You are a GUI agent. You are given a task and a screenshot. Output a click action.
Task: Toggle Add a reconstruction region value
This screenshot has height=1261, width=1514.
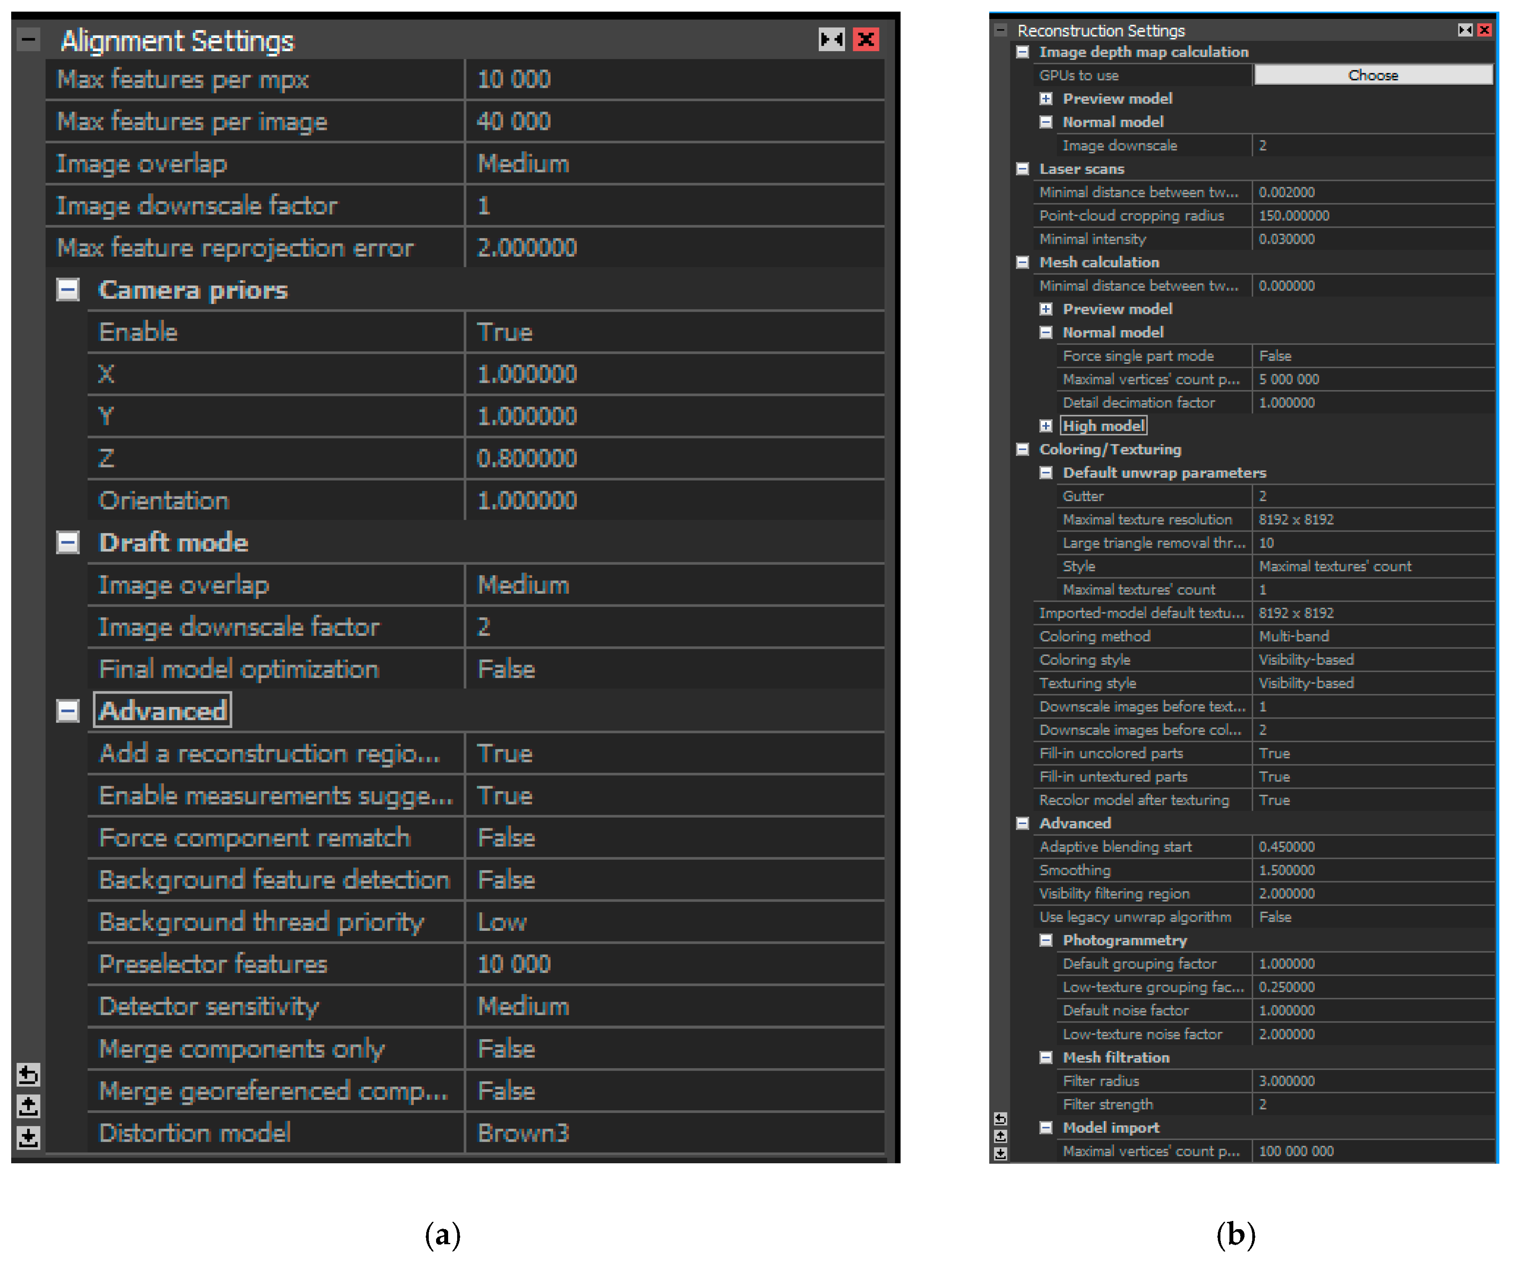pos(675,753)
